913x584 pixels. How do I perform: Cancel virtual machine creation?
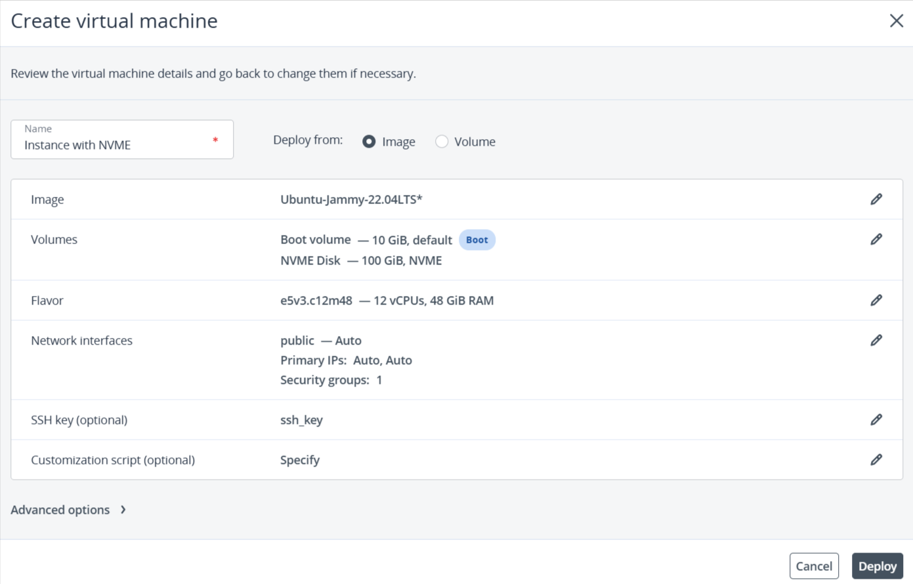[814, 566]
